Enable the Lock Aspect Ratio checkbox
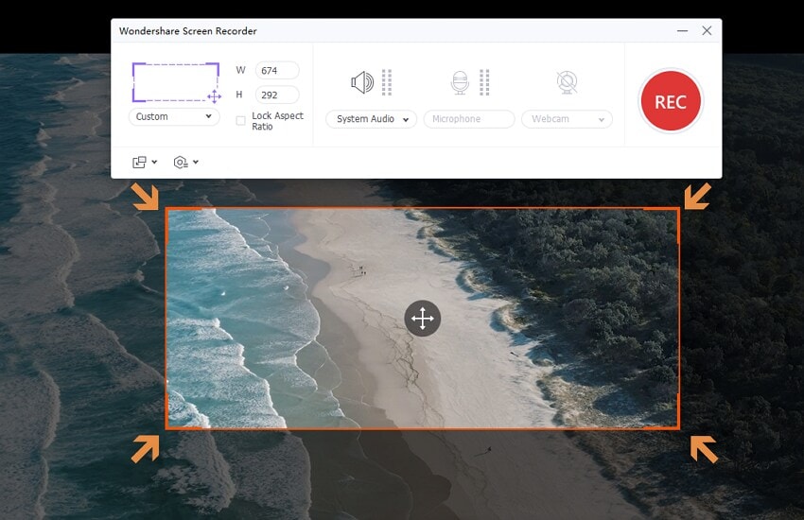Screen dimensions: 804x520 [x=240, y=121]
